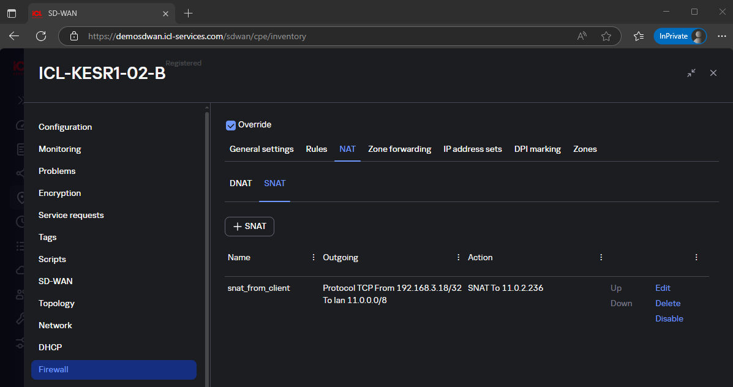The width and height of the screenshot is (733, 387).
Task: Open Action column options menu
Action: [601, 257]
